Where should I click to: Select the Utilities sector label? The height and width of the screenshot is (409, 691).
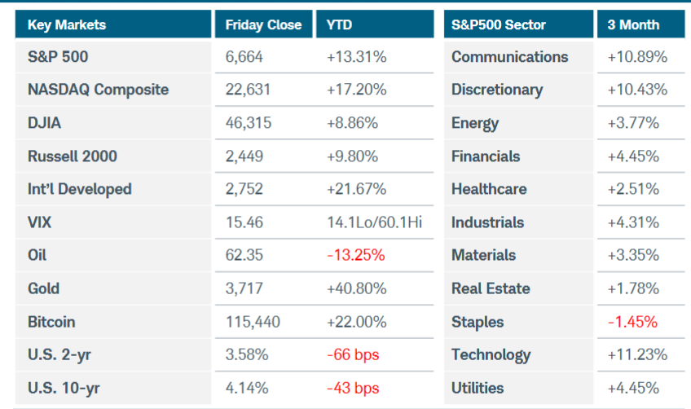pos(478,388)
